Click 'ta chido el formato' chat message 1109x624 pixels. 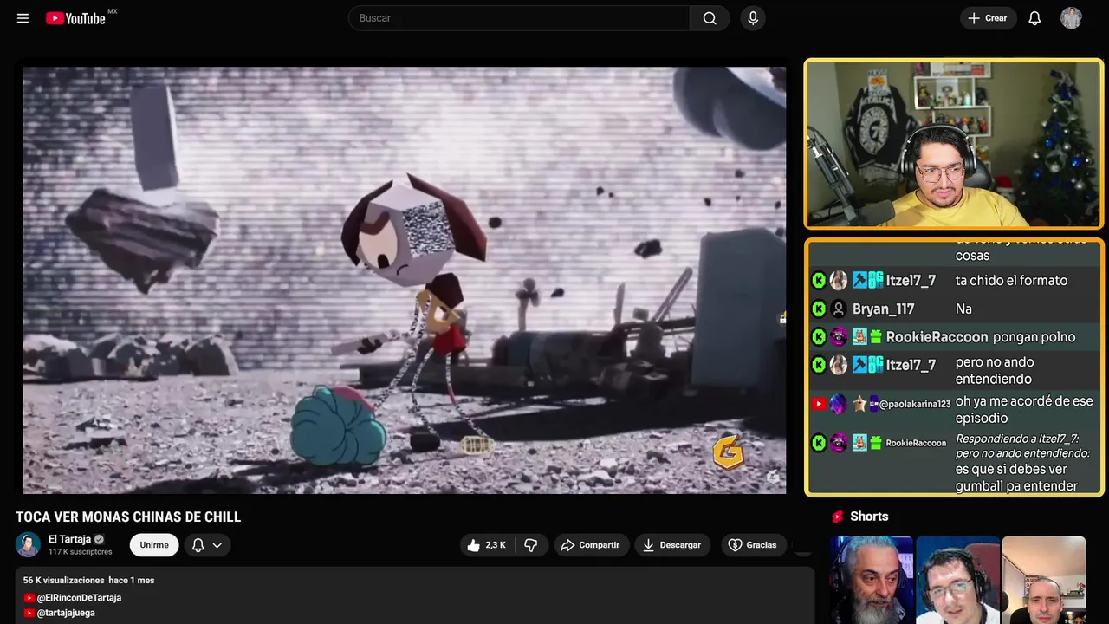click(x=1011, y=280)
